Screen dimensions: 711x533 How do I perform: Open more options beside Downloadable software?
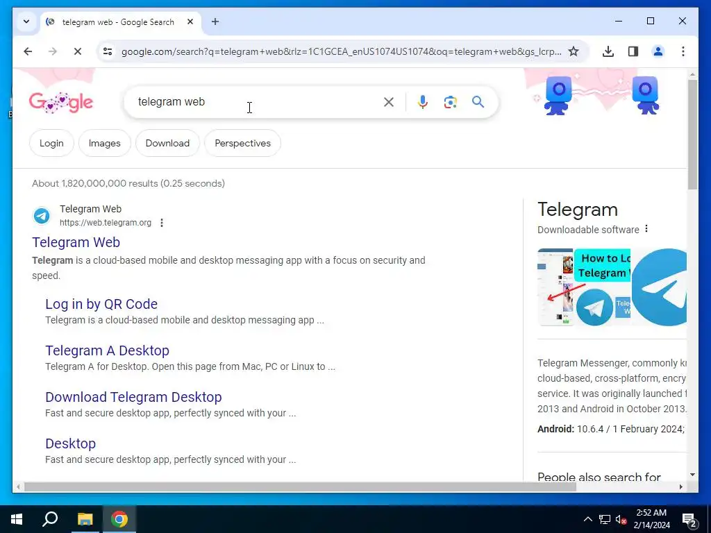(x=646, y=229)
